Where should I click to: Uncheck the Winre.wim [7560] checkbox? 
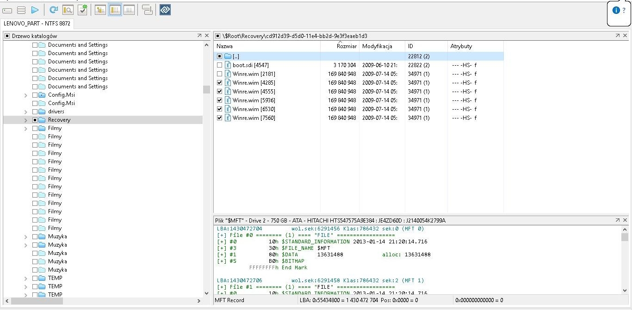click(x=220, y=118)
